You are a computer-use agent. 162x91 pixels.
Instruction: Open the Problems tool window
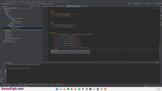tap(26, 84)
